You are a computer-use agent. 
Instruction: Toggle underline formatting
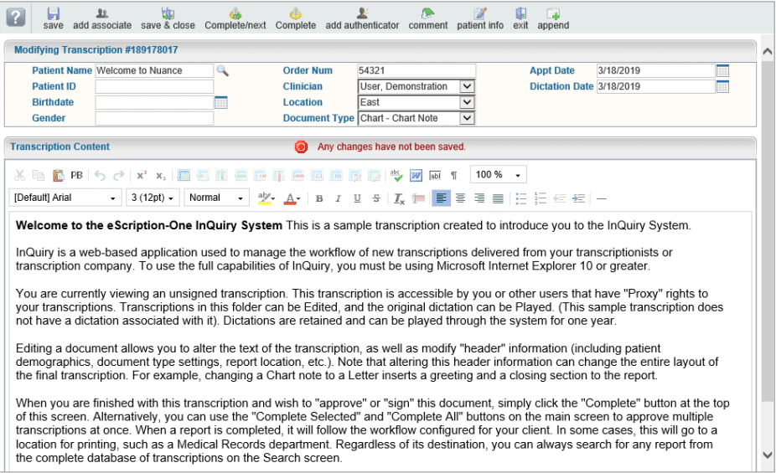357,198
